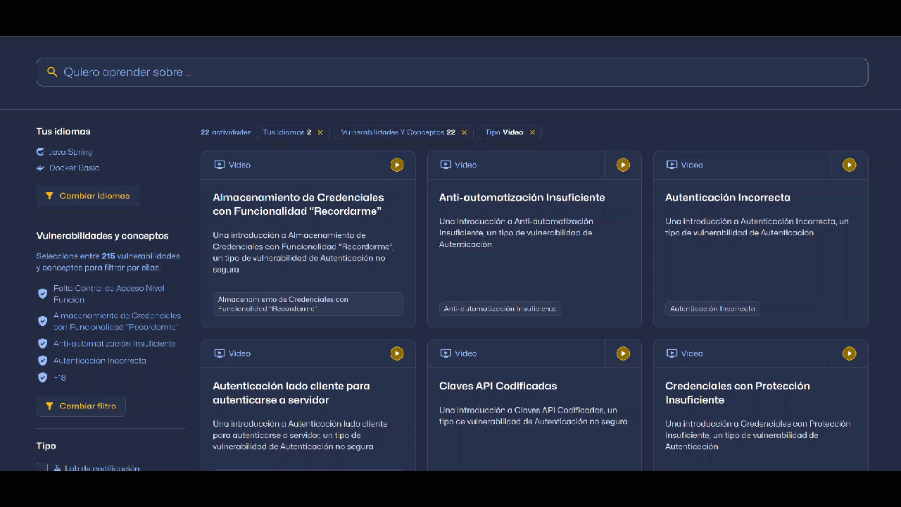Remove the Tus Idiomas filter chip
Viewport: 901px width, 507px height.
(320, 132)
